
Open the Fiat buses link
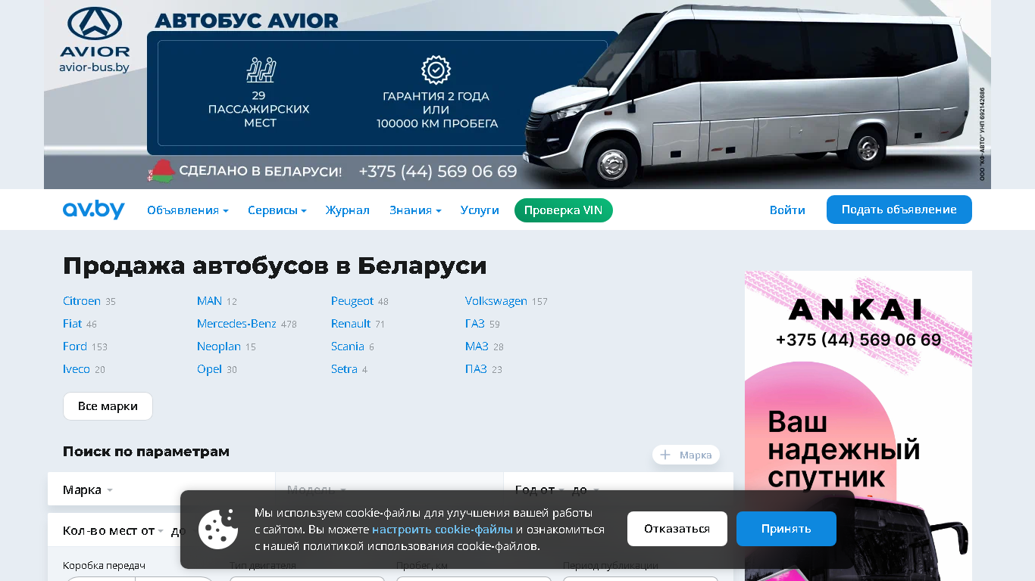click(72, 324)
